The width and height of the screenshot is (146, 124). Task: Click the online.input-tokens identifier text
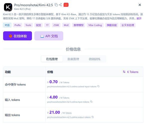point(68,102)
